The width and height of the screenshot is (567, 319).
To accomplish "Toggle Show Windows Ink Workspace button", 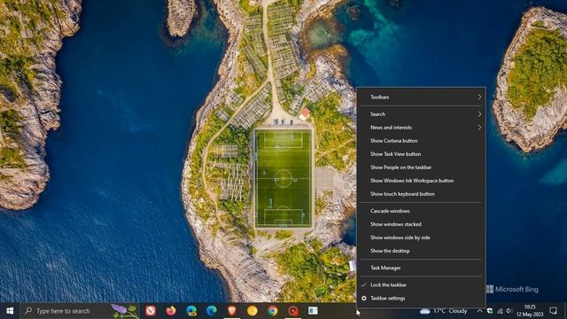I will click(x=422, y=181).
